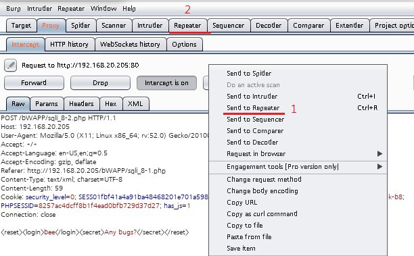Switch to the Comparer tab

tap(308, 25)
